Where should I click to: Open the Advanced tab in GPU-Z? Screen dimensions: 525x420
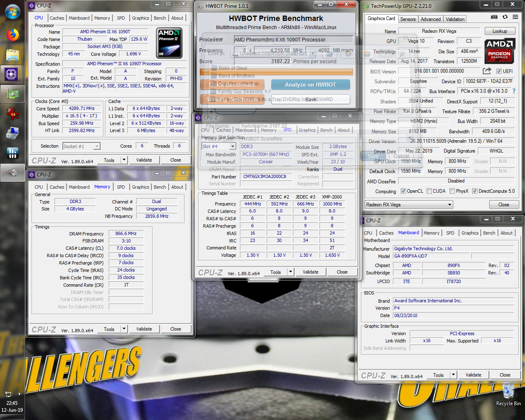pyautogui.click(x=431, y=19)
